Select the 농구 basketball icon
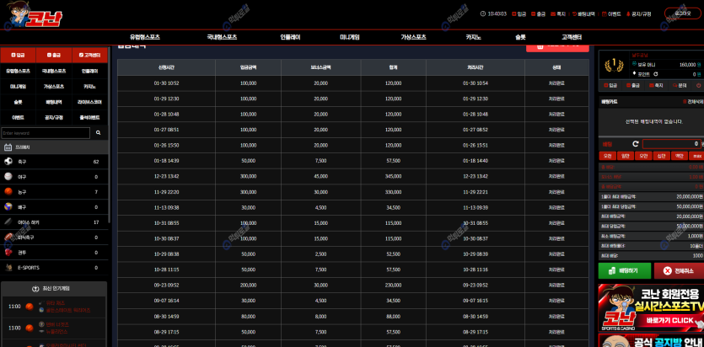This screenshot has width=704, height=347. point(8,191)
